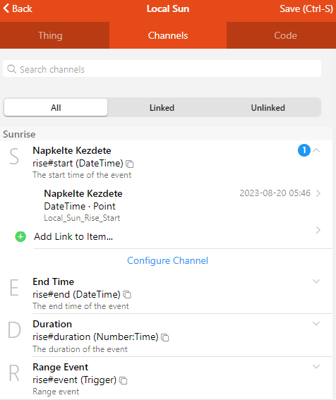Show only Linked channels
This screenshot has height=400, width=336.
(x=162, y=107)
